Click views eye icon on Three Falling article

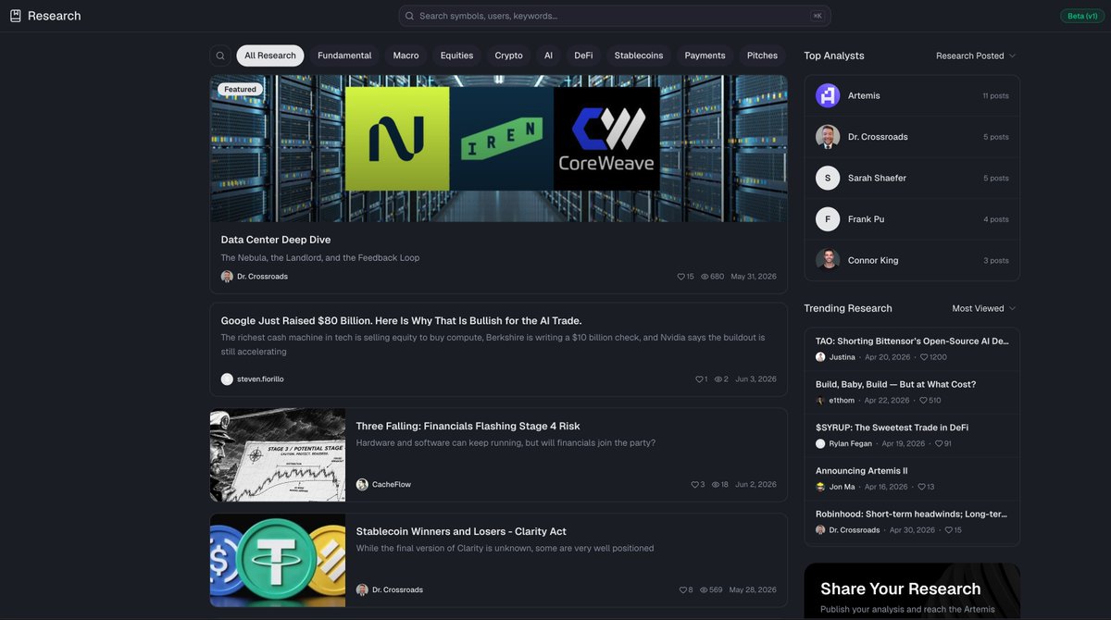[716, 485]
